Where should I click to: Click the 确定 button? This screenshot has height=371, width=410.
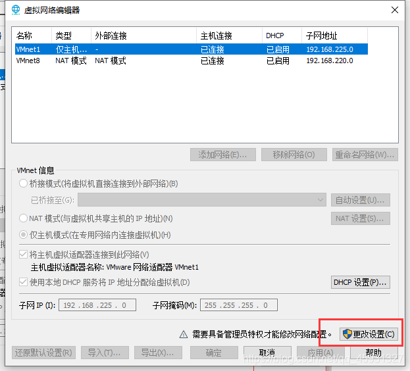pyautogui.click(x=214, y=353)
